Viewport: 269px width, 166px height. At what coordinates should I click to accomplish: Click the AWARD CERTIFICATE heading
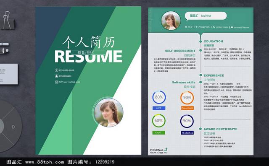(220, 129)
